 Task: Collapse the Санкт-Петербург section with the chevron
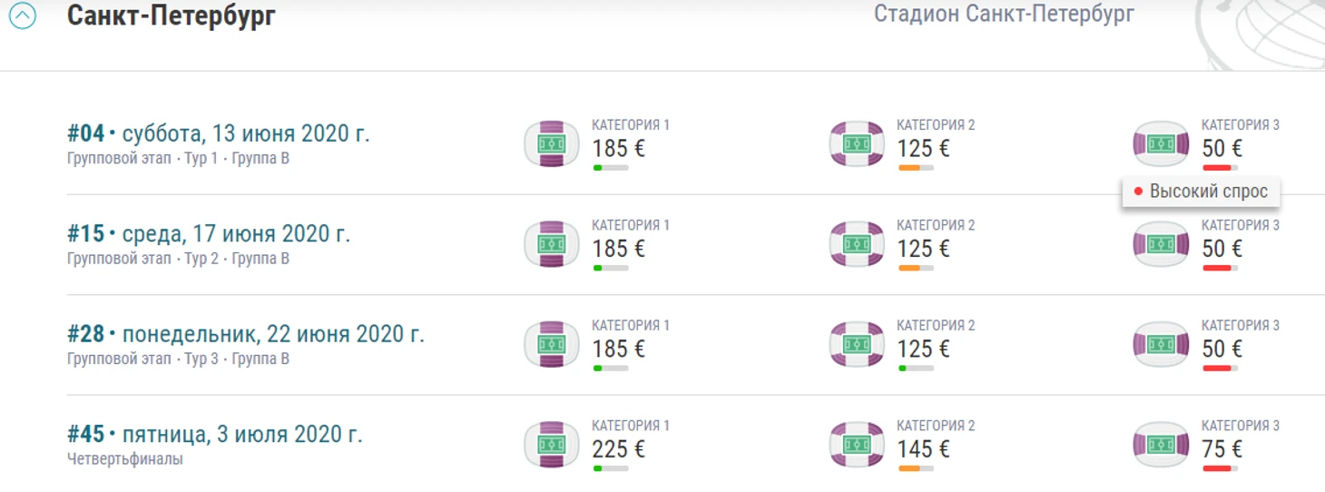(23, 15)
